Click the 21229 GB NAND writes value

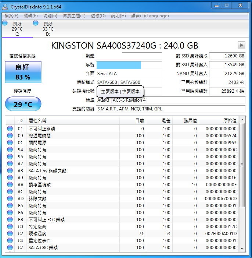tap(227, 74)
